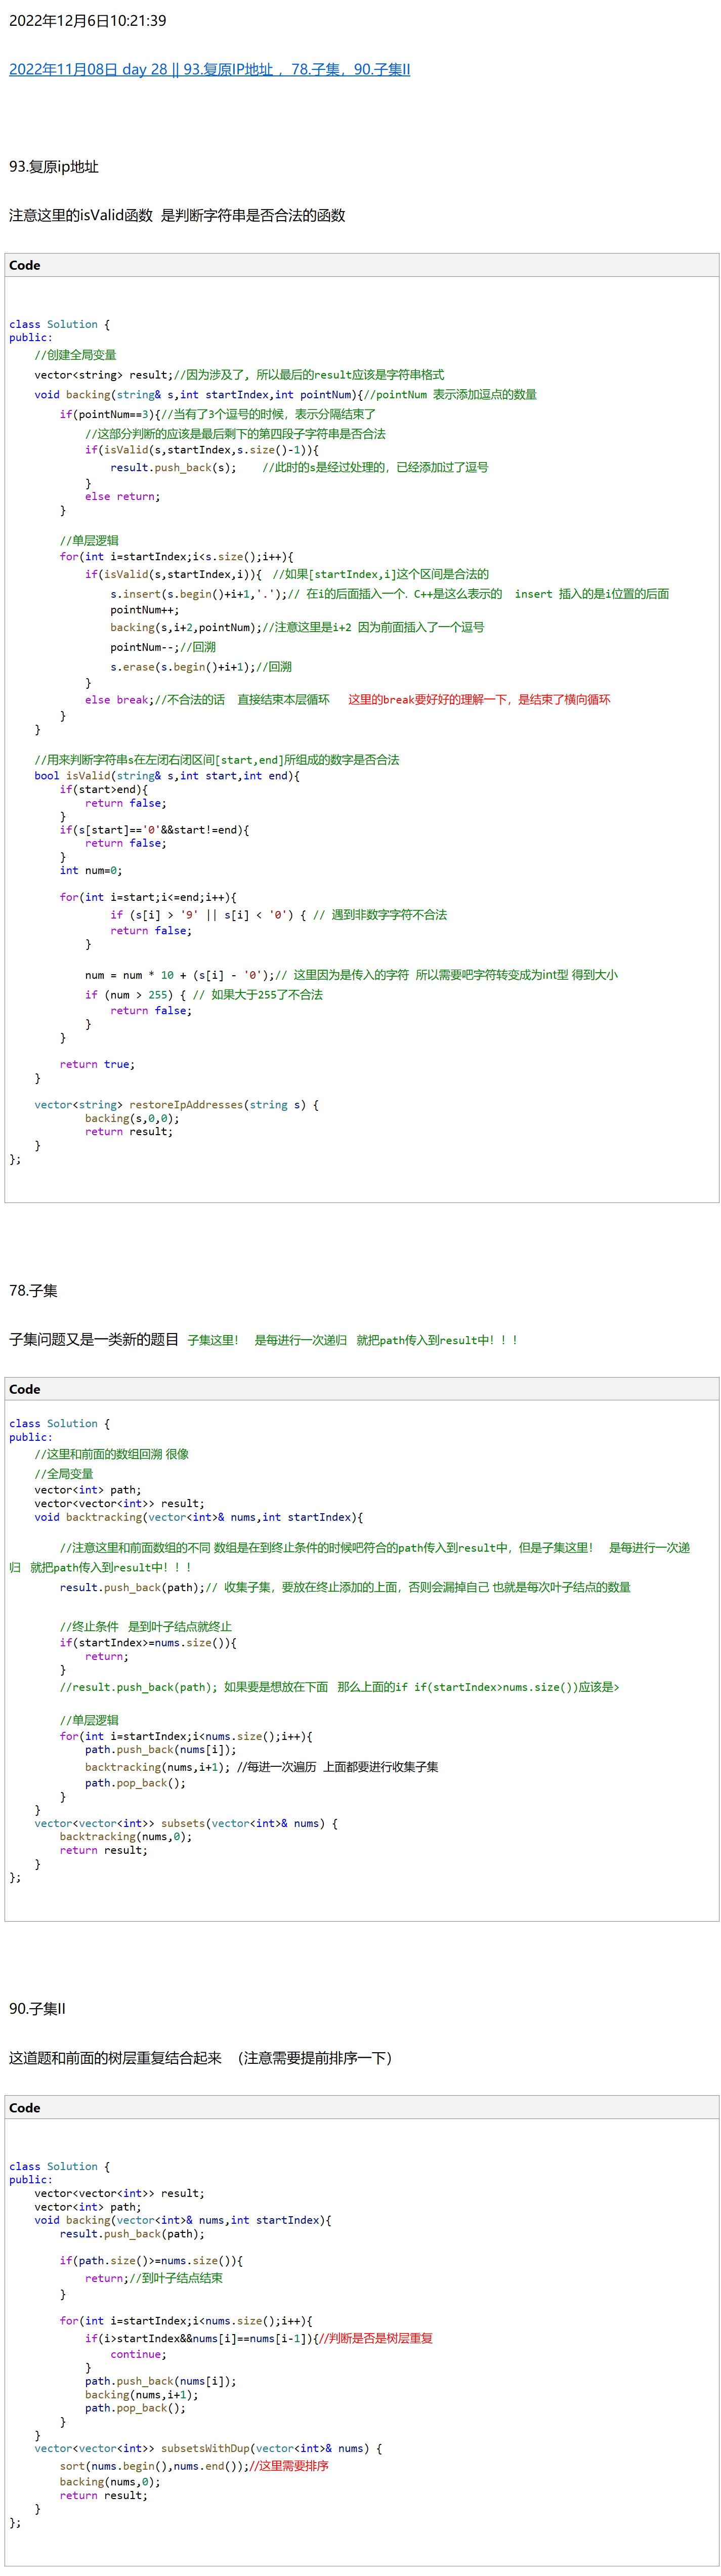Click the Code header of the restoreIpAddresses block
Viewport: 721px width, 2576px height.
(361, 265)
